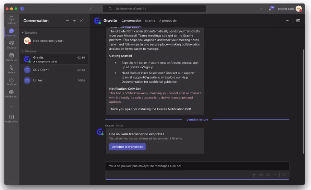Click the Rechercher search field

[x=154, y=9]
